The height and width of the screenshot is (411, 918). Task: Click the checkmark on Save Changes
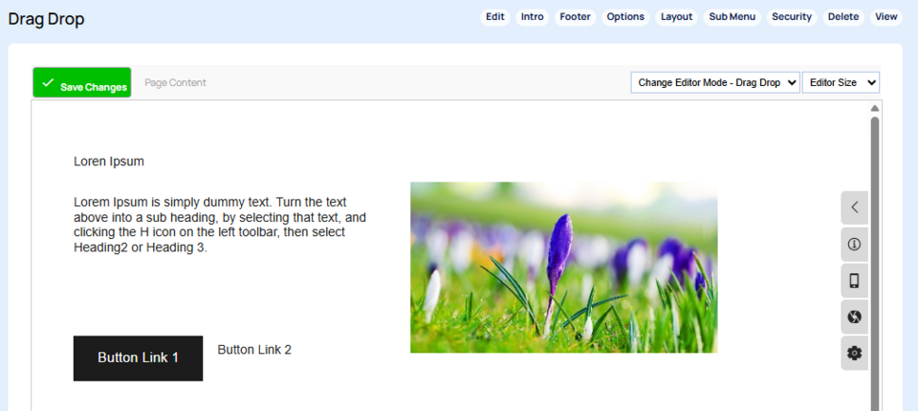(48, 83)
